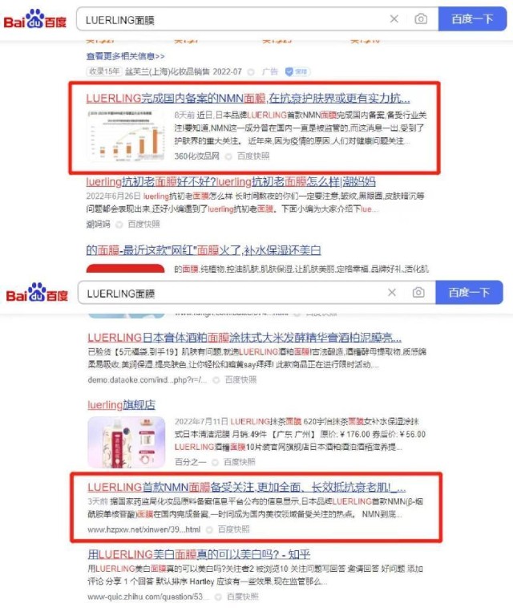Focus the lower LUERLING面膜 search field
The width and height of the screenshot is (513, 608).
[x=232, y=293]
